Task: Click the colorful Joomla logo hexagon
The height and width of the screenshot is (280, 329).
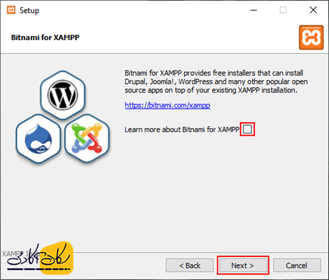Action: [87, 138]
